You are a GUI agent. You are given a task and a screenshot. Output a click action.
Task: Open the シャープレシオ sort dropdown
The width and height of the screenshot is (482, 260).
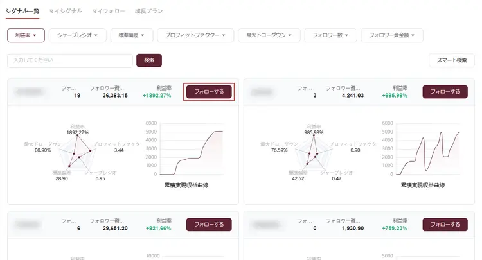[78, 35]
